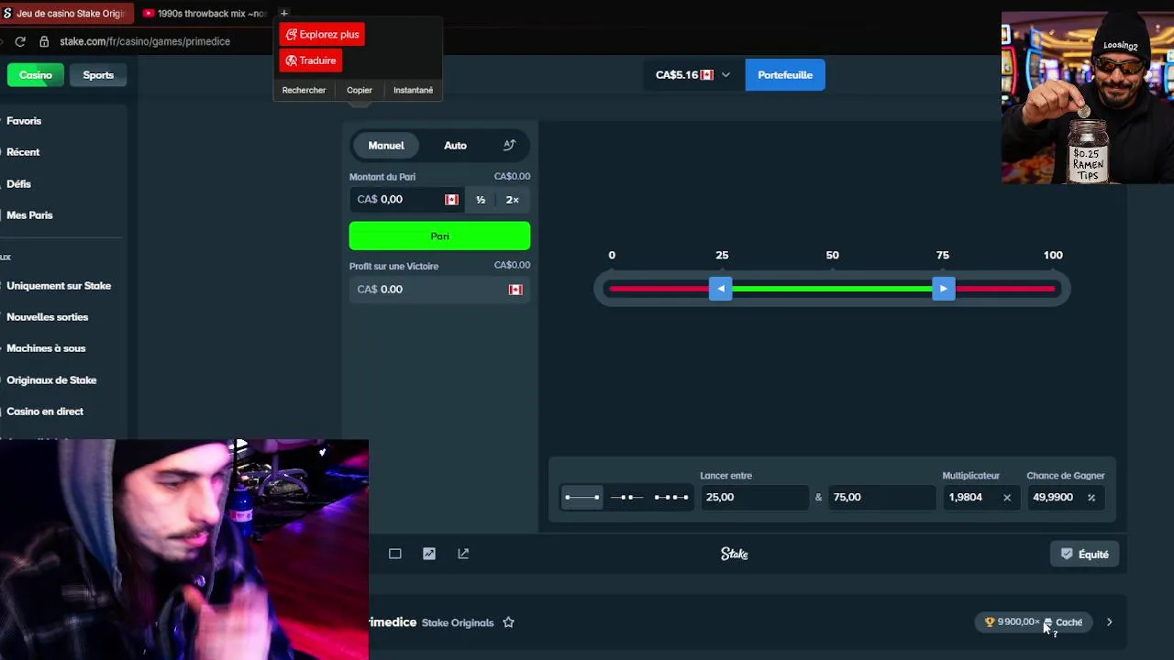This screenshot has width=1174, height=660.
Task: Reload the page
Action: pos(19,41)
